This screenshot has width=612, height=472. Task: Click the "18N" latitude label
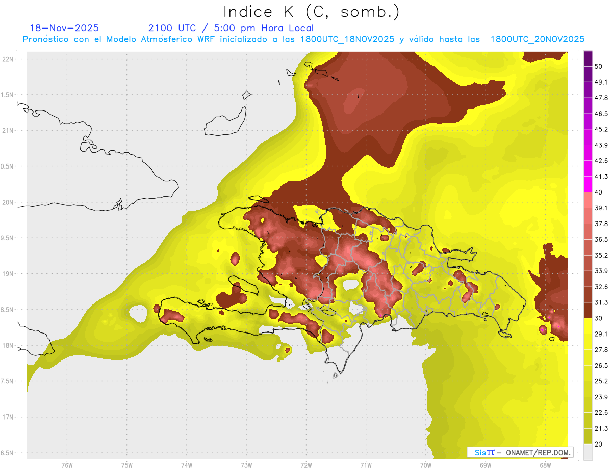tap(8, 346)
